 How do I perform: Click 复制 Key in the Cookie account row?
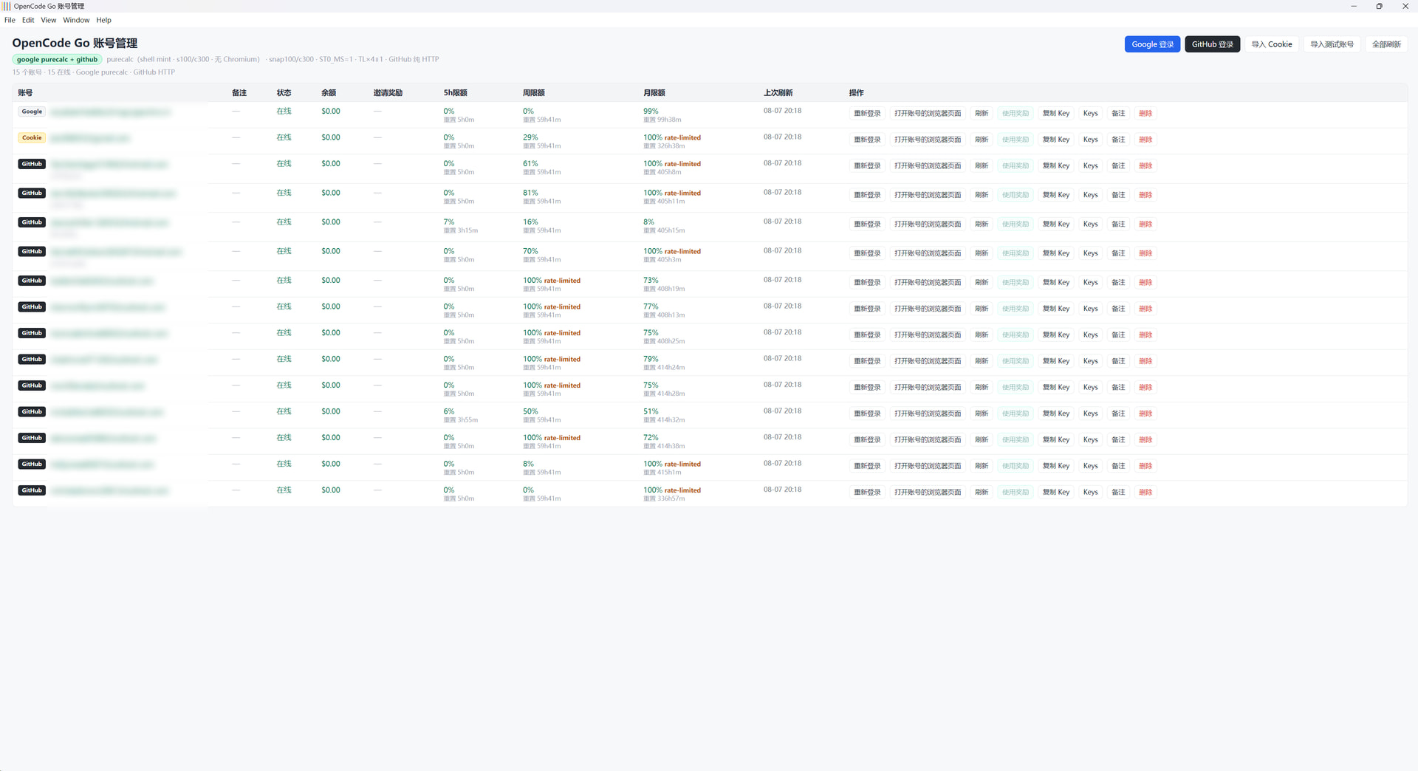tap(1056, 140)
